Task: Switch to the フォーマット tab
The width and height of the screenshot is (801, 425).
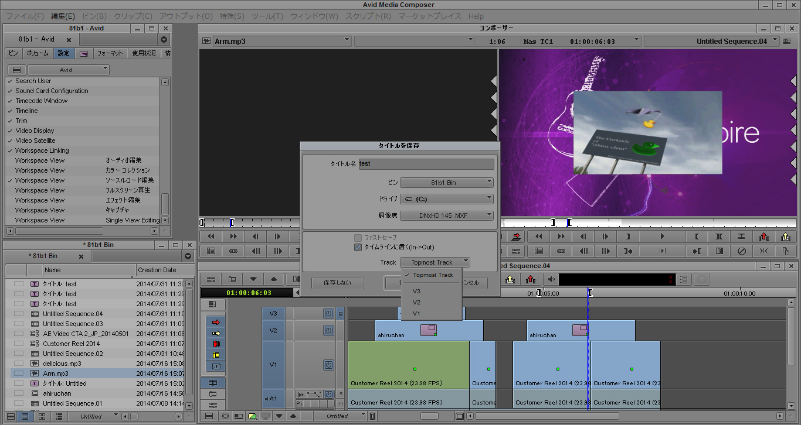Action: [x=110, y=53]
